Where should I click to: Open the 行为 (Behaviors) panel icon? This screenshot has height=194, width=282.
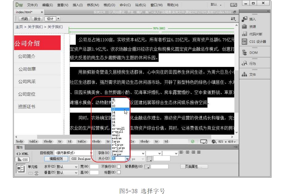245,64
